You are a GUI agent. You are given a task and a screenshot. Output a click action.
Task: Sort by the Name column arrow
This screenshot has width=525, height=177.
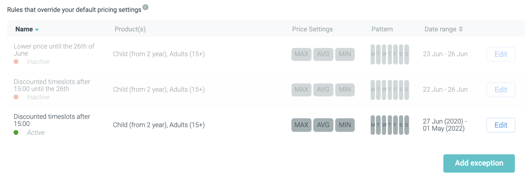[37, 30]
